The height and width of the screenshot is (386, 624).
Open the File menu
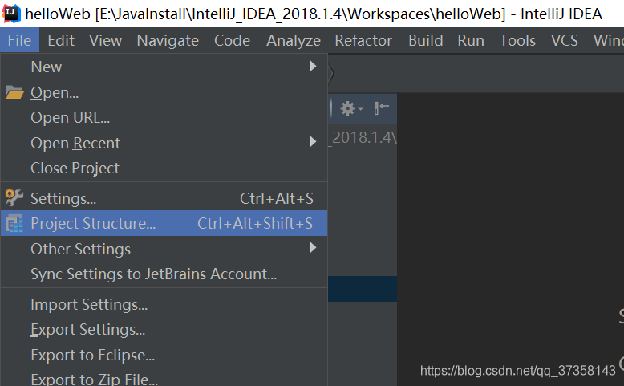19,41
